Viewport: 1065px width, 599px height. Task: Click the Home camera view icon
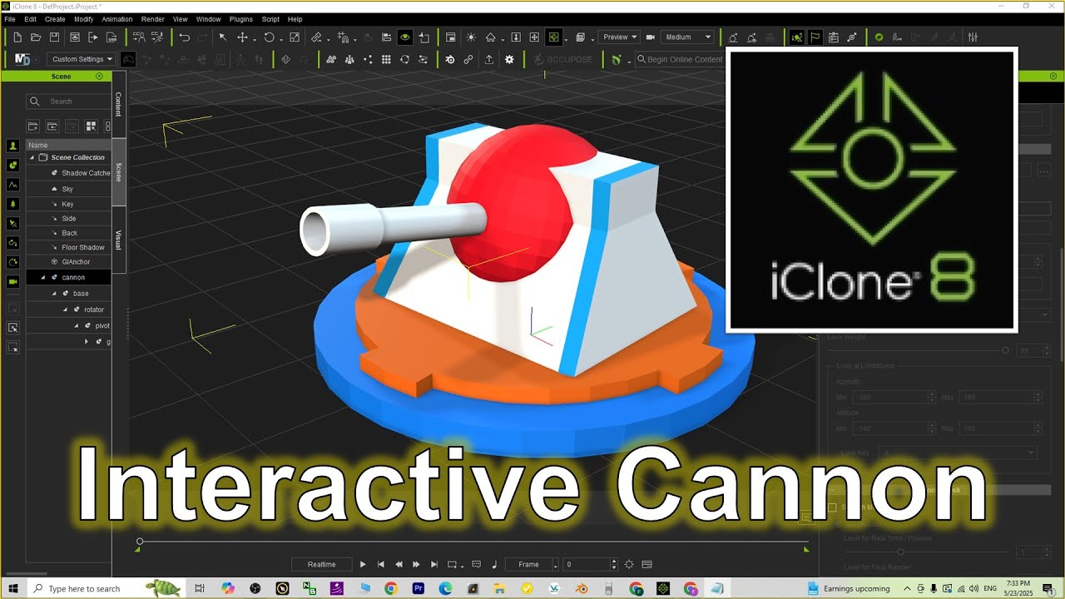(x=491, y=37)
